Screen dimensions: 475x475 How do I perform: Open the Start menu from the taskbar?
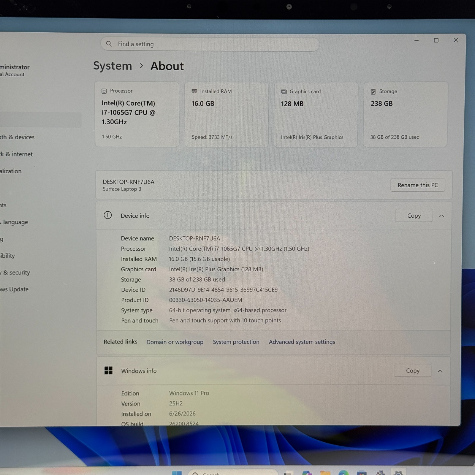click(177, 473)
